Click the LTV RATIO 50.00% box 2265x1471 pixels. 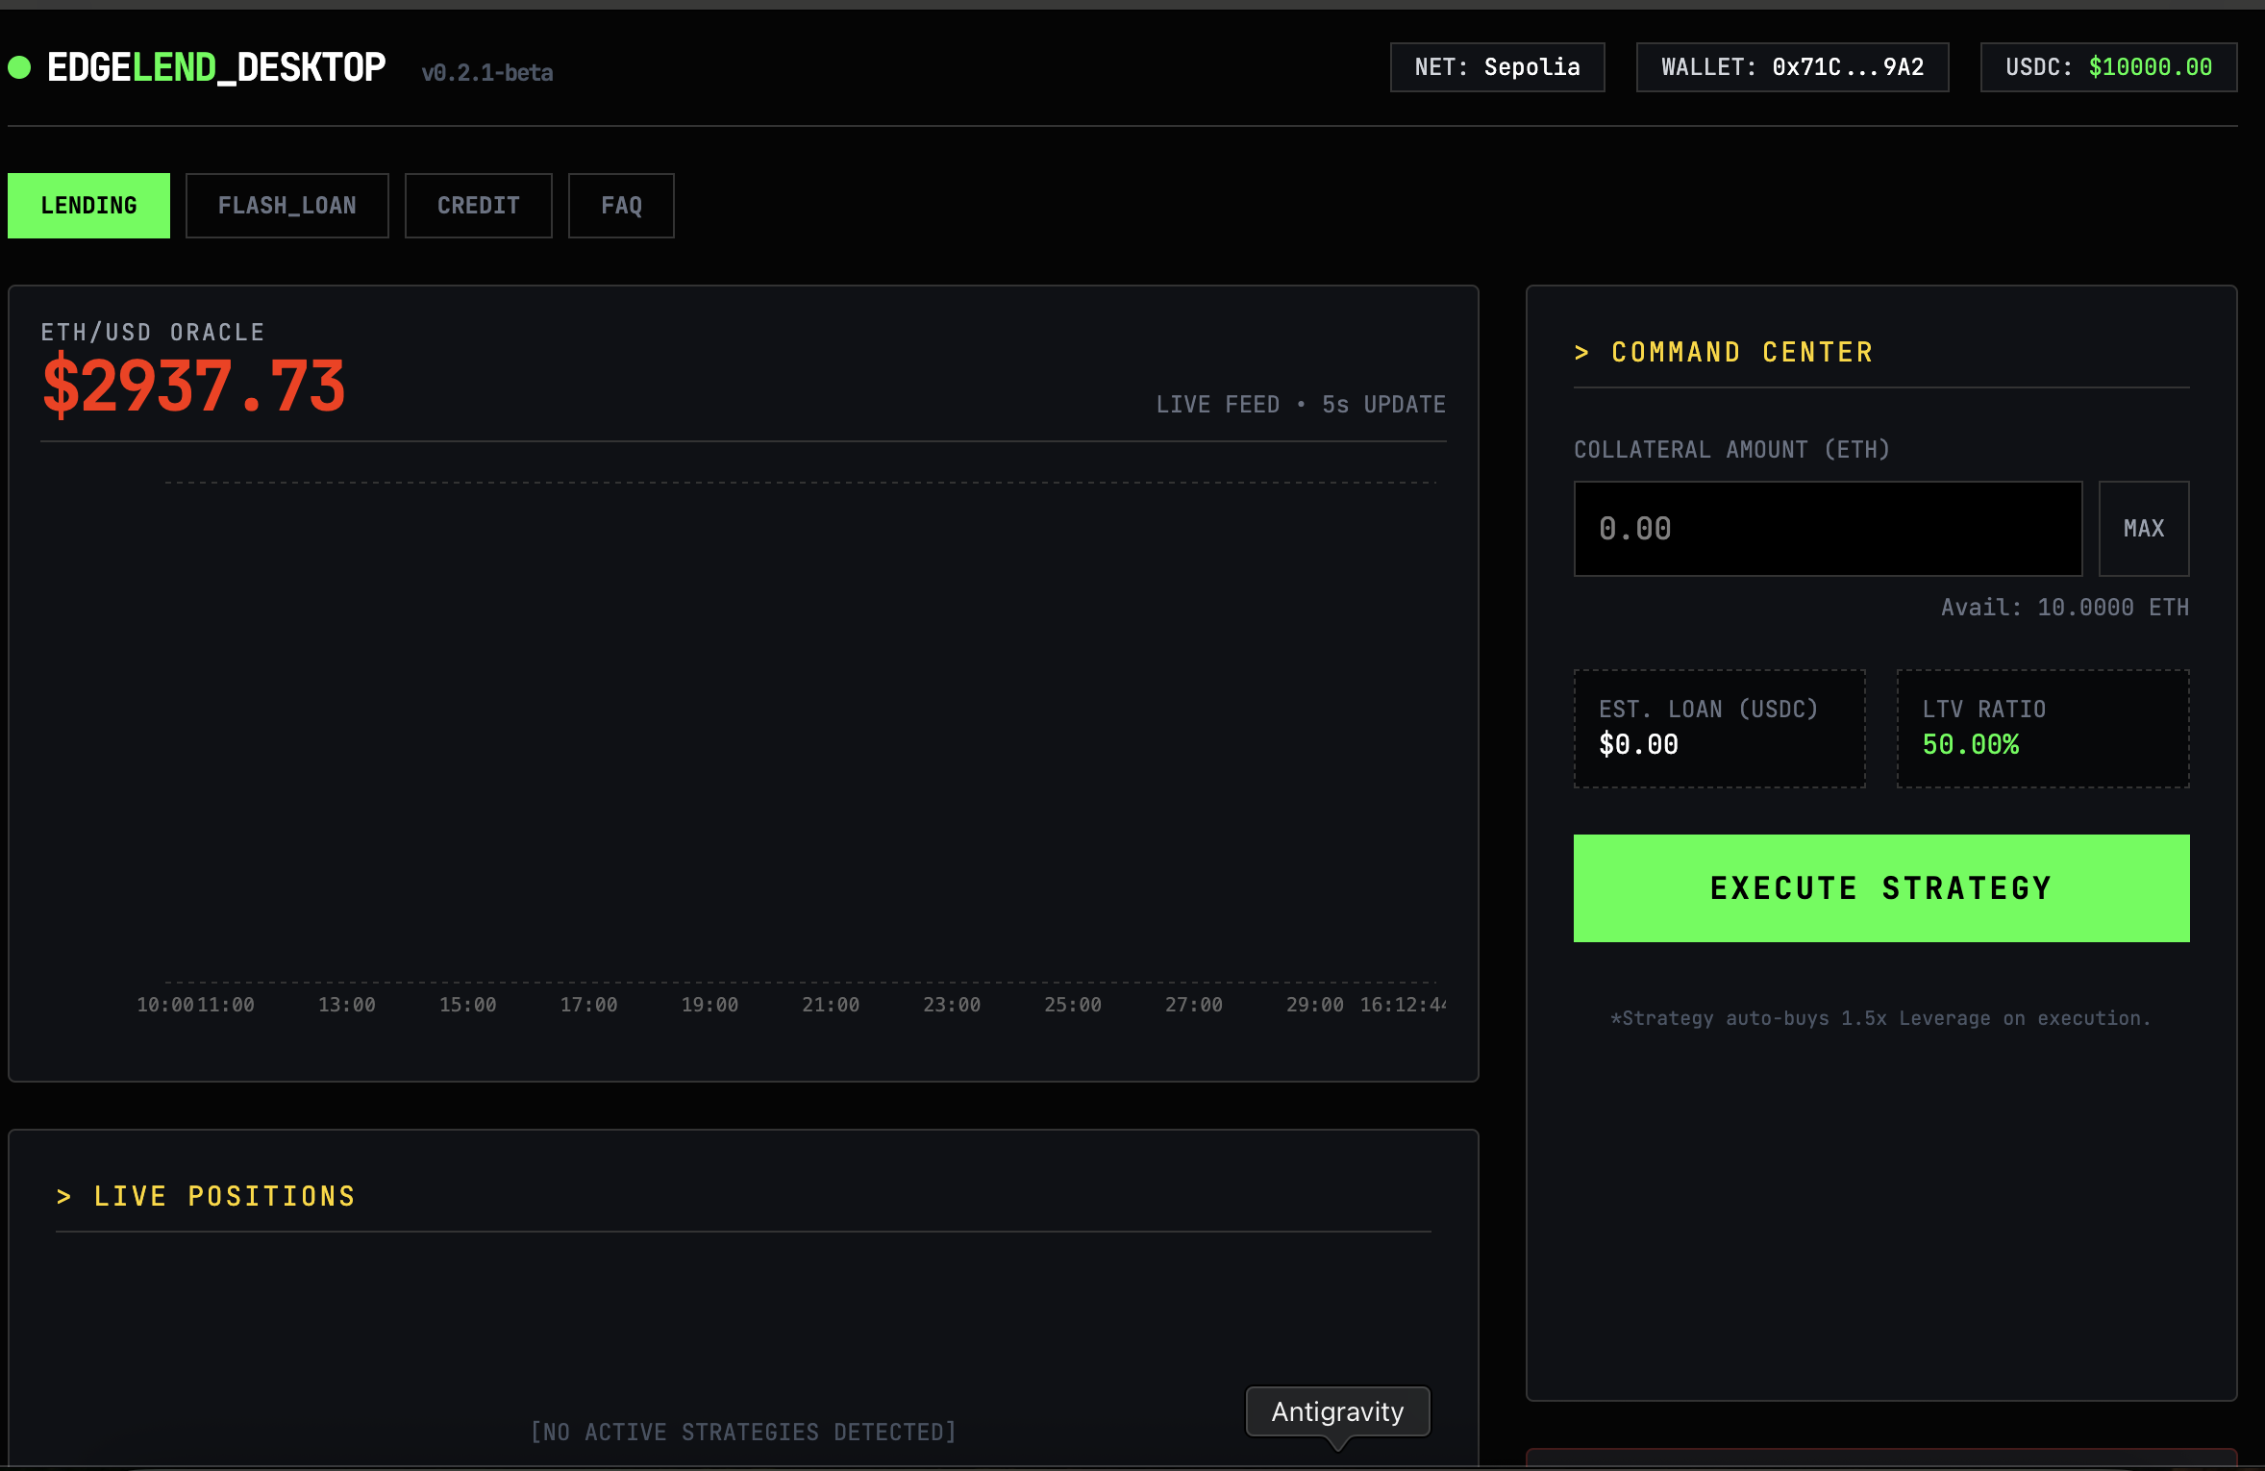(2042, 728)
